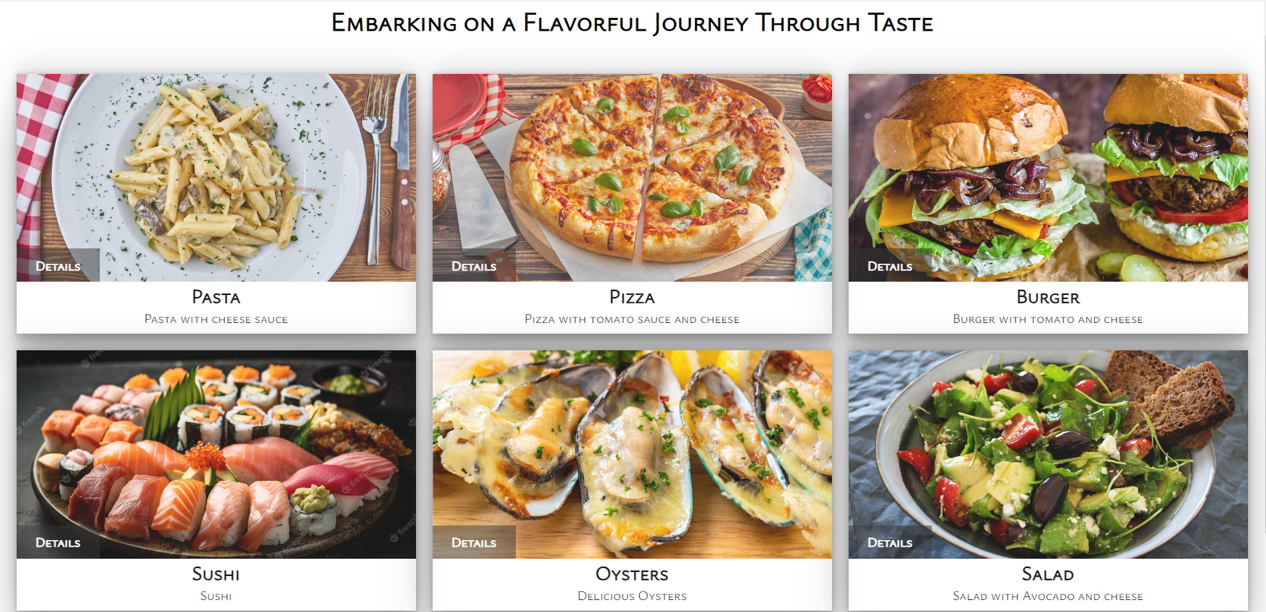Image resolution: width=1266 pixels, height=612 pixels.
Task: Select the Oysters card title
Action: (x=632, y=574)
